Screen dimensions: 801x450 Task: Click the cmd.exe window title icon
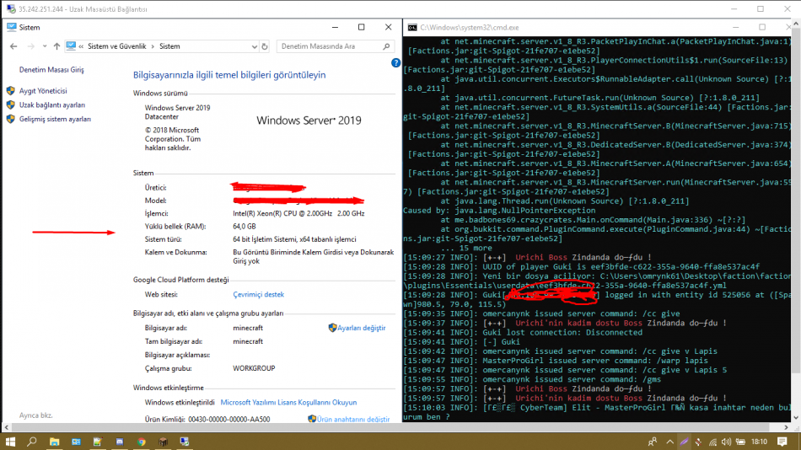412,28
